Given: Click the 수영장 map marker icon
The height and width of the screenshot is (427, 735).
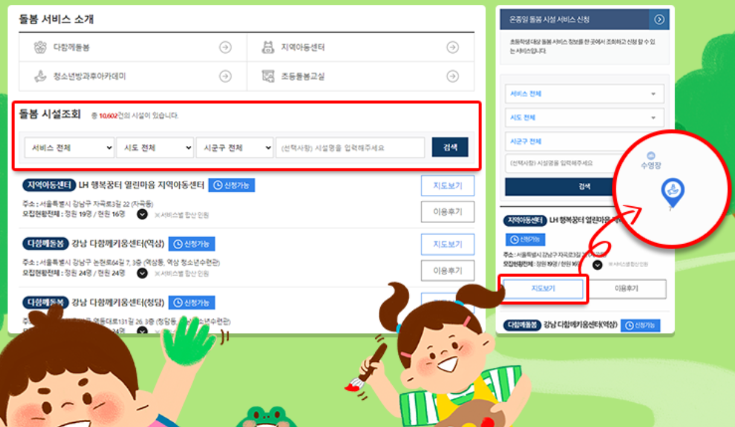Looking at the screenshot, I should click(651, 156).
